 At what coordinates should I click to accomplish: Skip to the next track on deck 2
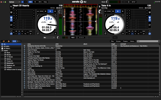click(123, 11)
